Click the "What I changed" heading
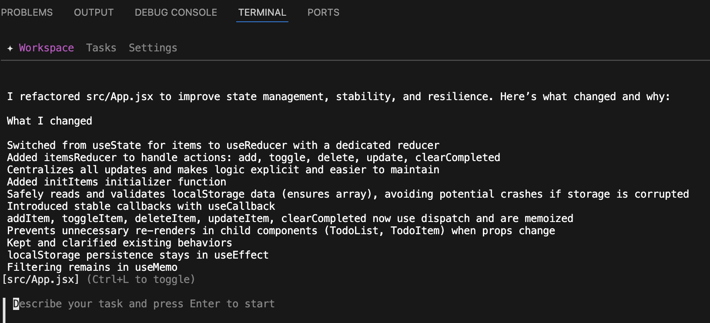The width and height of the screenshot is (710, 323). click(x=49, y=121)
